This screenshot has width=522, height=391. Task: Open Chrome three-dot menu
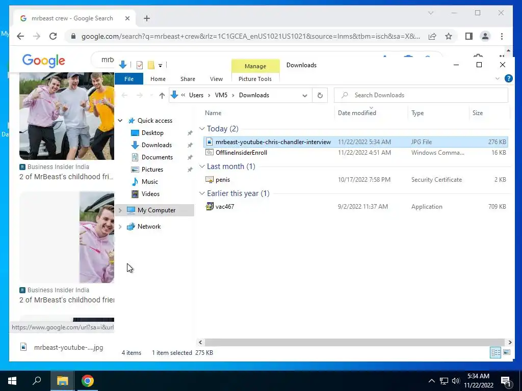502,36
